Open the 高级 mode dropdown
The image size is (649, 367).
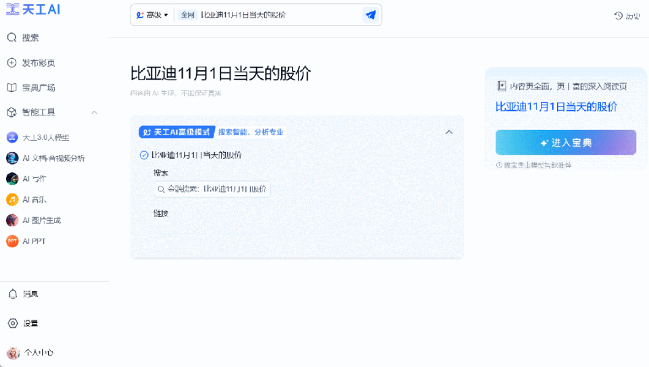(152, 15)
